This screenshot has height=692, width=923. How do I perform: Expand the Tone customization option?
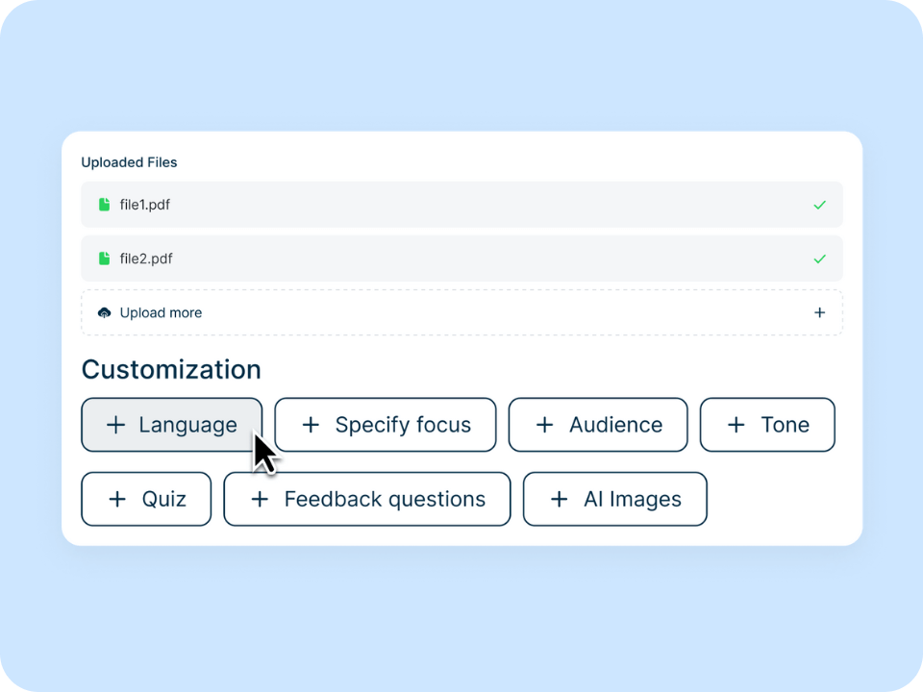coord(767,424)
